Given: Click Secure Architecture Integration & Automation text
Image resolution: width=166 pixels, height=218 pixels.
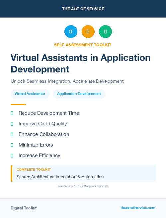Looking at the screenshot, I should tap(60, 177).
